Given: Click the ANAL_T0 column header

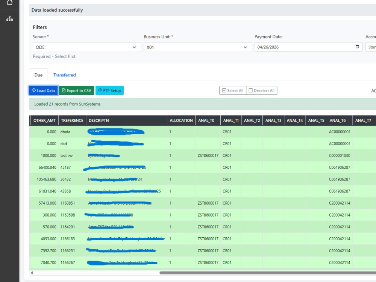Looking at the screenshot, I should click(208, 120).
